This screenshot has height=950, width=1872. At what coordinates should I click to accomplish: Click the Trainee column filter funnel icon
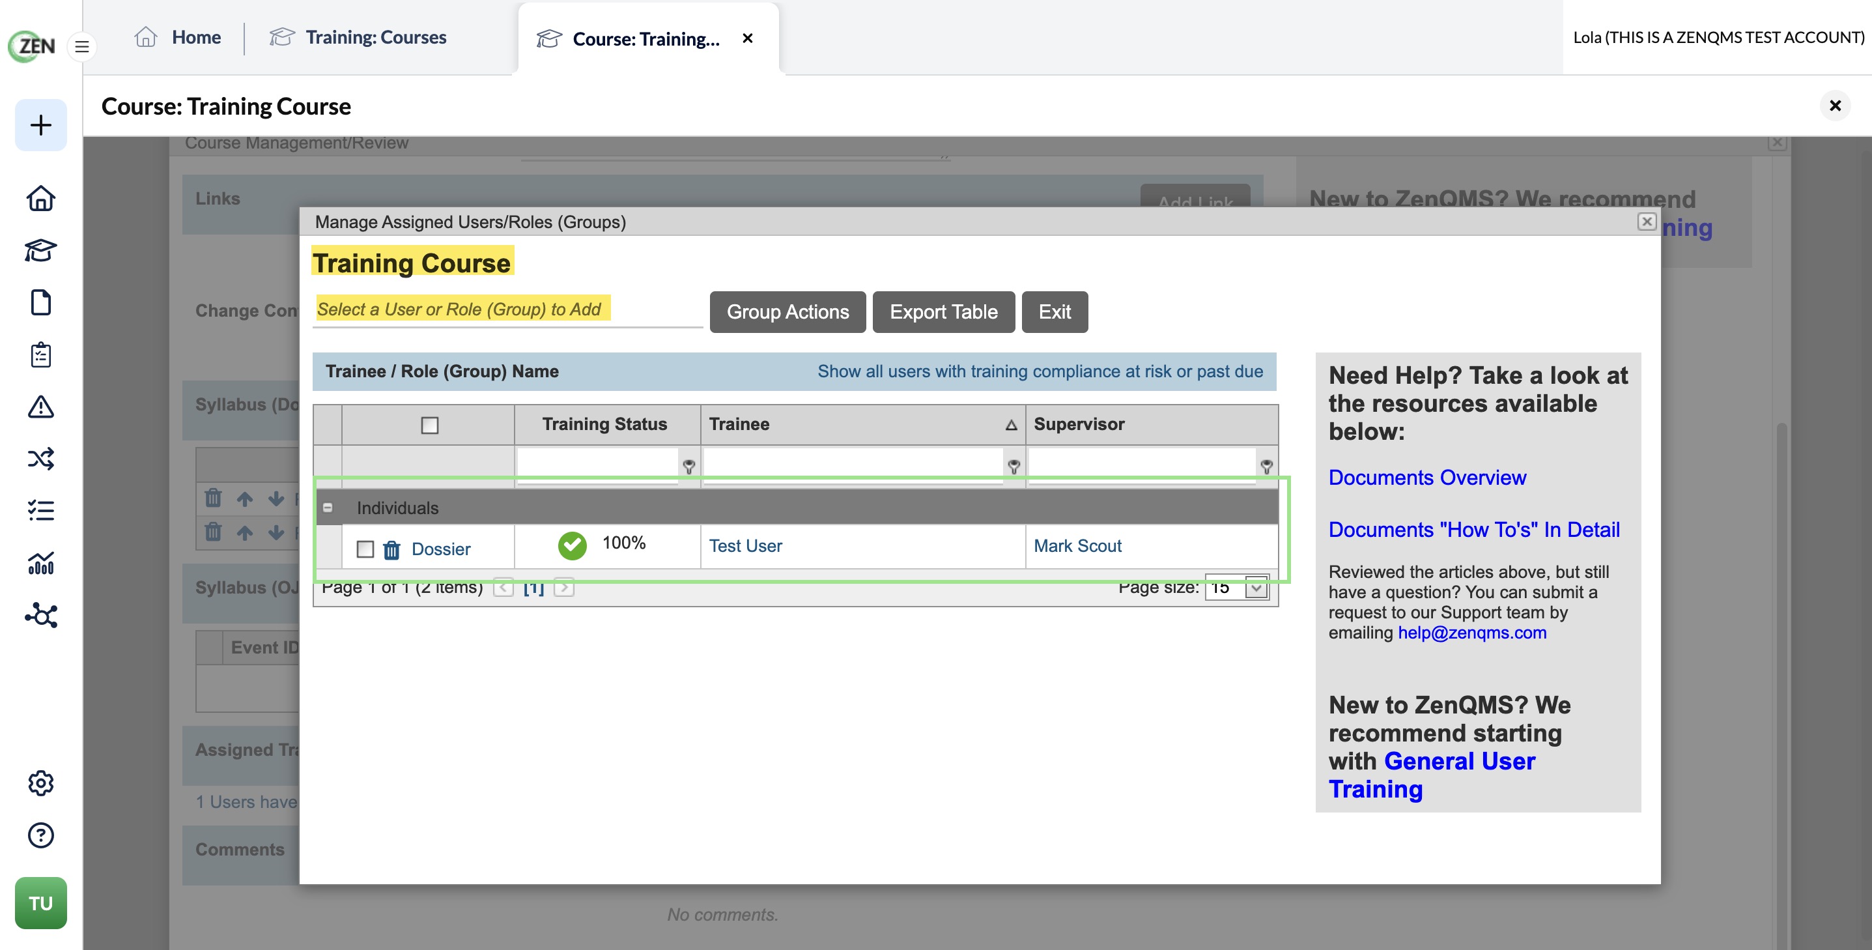[1014, 467]
